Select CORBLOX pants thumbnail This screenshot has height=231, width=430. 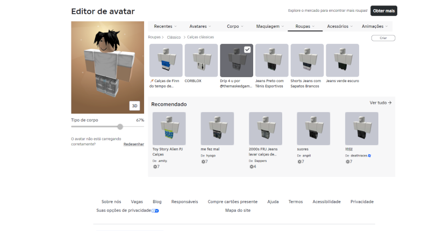pos(201,61)
